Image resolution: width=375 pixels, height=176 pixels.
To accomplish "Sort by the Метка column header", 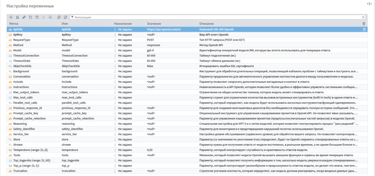I will pyautogui.click(x=14, y=24).
